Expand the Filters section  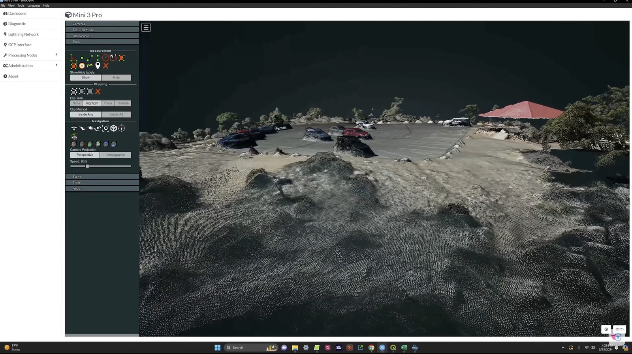pos(102,183)
